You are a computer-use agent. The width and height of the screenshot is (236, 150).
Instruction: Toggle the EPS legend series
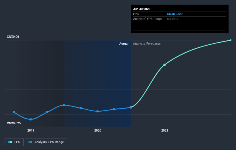point(14,142)
